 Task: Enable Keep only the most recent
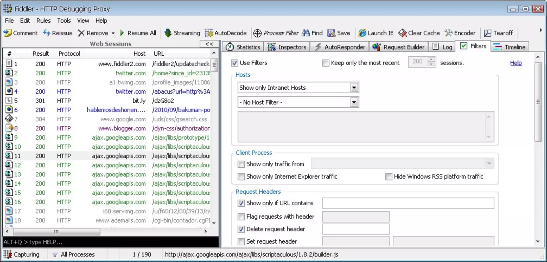point(326,63)
